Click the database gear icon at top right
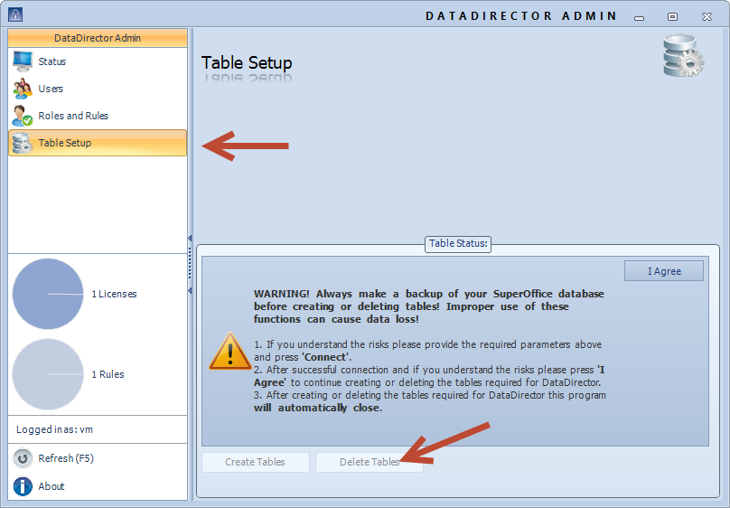The image size is (730, 508). 683,55
